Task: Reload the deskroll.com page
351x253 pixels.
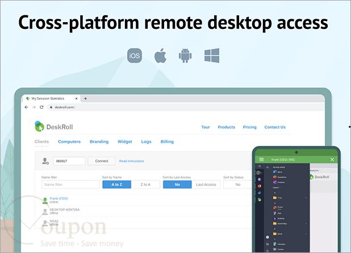Action: (x=41, y=107)
